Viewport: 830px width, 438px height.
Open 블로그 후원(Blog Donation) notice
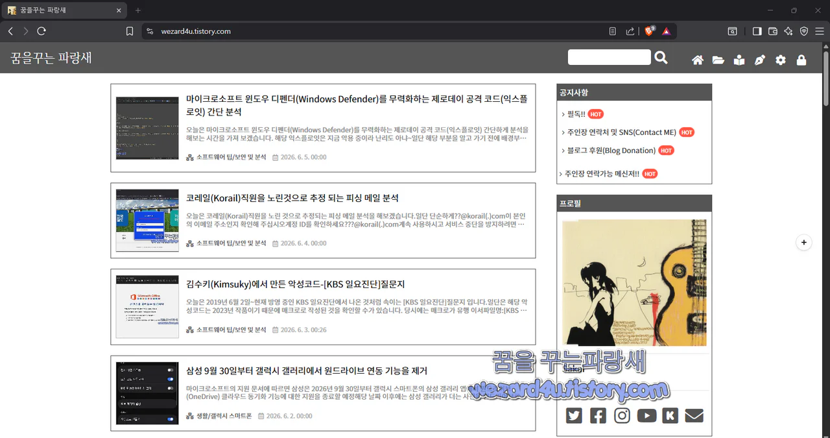click(x=611, y=151)
